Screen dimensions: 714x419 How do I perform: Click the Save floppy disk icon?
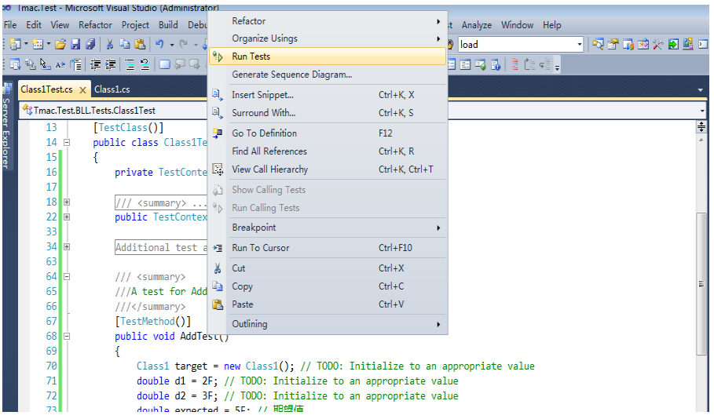(75, 44)
